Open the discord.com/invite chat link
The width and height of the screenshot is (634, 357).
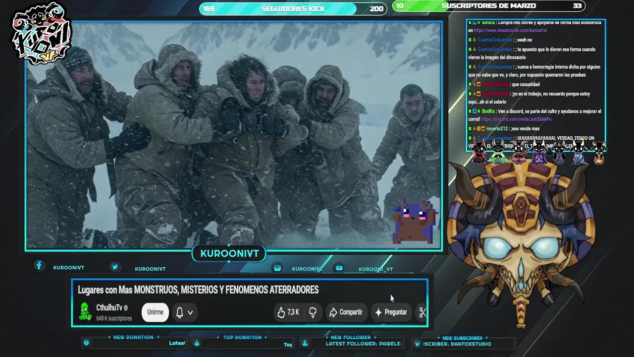(516, 119)
